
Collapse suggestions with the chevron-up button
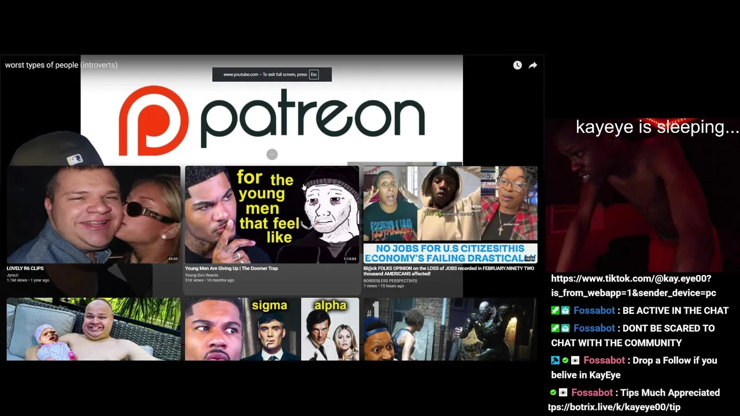point(272,154)
